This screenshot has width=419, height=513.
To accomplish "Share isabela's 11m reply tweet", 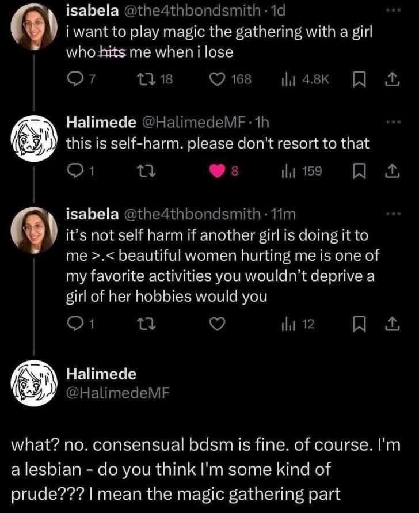I will tap(393, 325).
